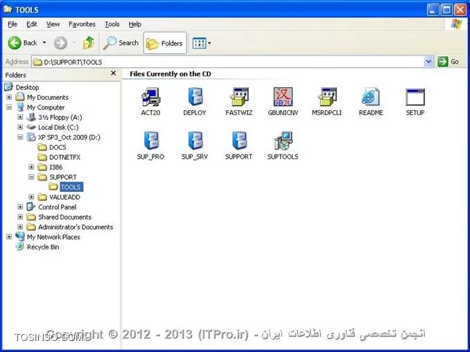The height and width of the screenshot is (352, 470).
Task: Close the Folders pane
Action: 113,73
